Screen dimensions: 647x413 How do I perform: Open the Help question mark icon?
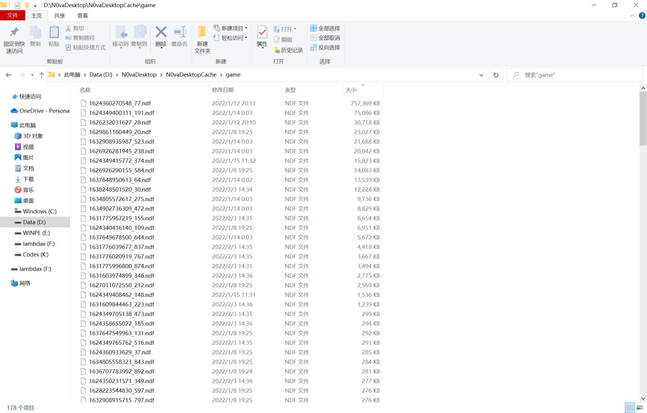point(642,16)
